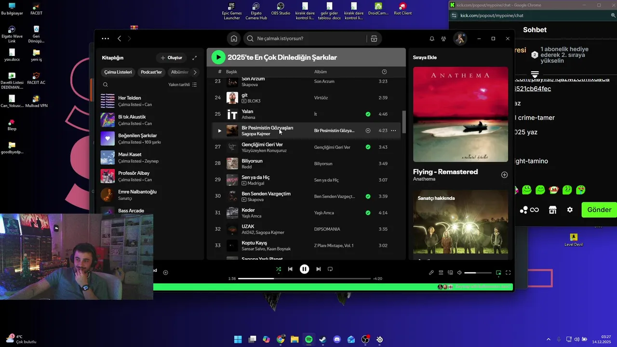
Task: Mute Spotify volume speaker icon
Action: tap(459, 273)
